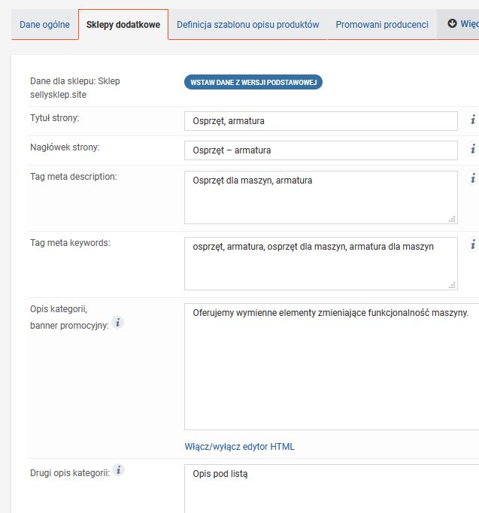479x513 pixels.
Task: Focus the Tytuł strony input field
Action: (320, 121)
